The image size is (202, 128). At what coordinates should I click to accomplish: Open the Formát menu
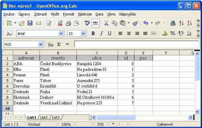pyautogui.click(x=69, y=14)
